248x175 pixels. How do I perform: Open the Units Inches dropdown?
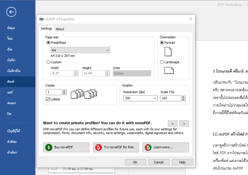[132, 73]
